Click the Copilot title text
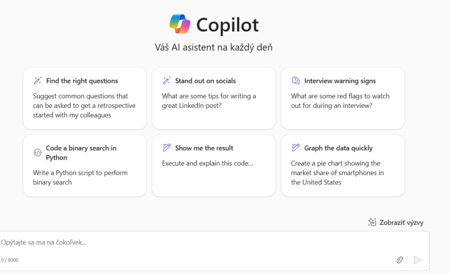This screenshot has height=275, width=449. [x=228, y=25]
